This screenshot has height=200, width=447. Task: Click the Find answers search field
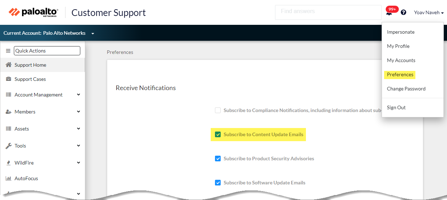328,12
